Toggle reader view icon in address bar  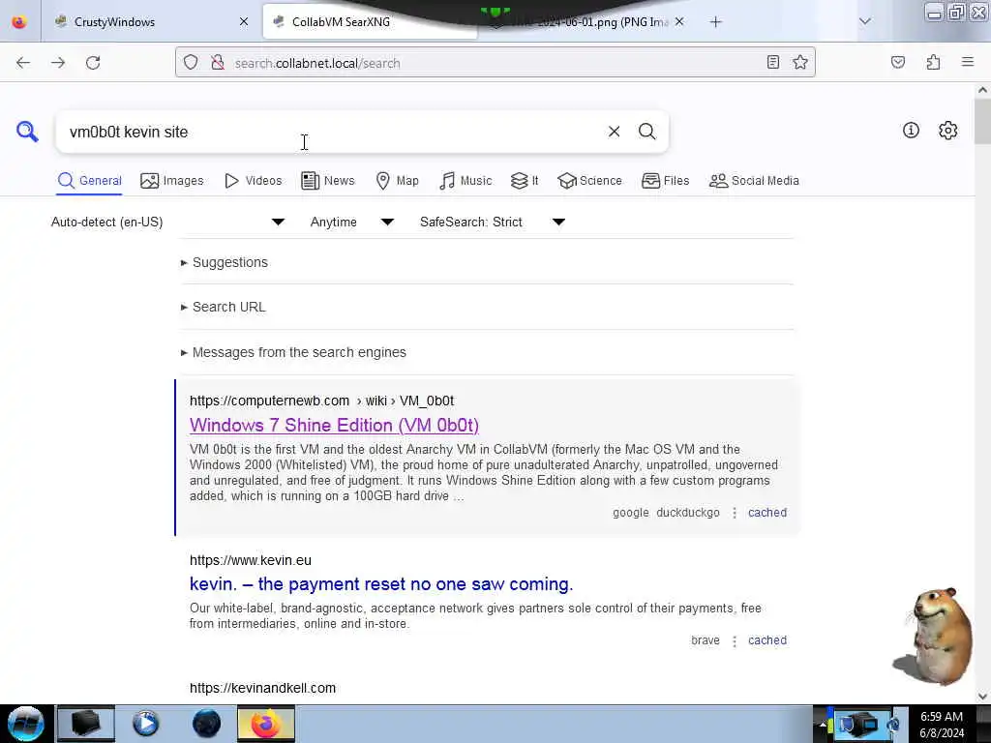773,62
